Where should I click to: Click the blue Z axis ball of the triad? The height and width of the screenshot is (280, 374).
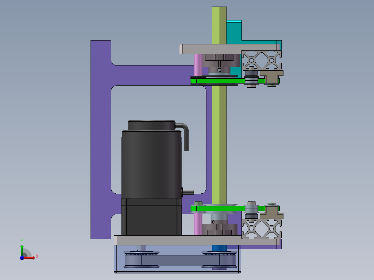(22, 258)
